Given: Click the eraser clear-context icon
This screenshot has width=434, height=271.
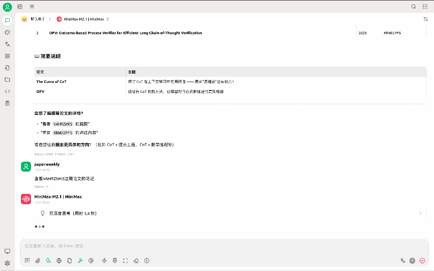Looking at the screenshot, I should pos(136,261).
